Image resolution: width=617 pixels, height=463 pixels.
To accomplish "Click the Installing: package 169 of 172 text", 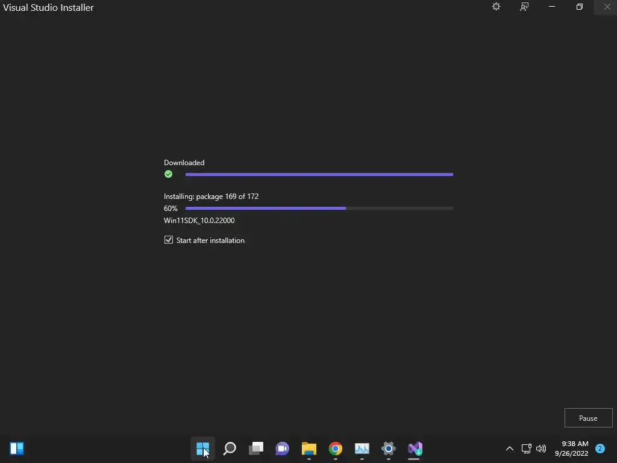I will [211, 196].
